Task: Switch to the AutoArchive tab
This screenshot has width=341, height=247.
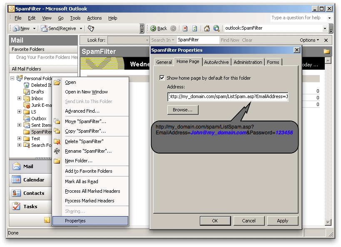Action: click(x=216, y=62)
